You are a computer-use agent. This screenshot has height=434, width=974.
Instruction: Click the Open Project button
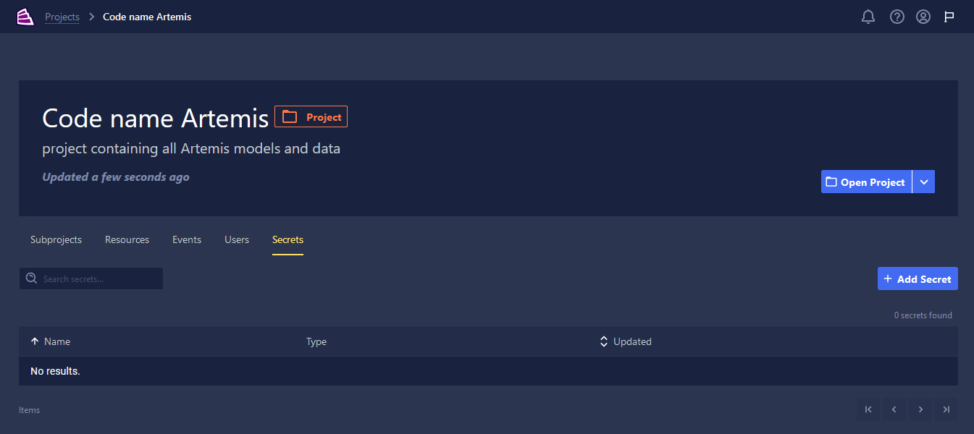coord(866,182)
